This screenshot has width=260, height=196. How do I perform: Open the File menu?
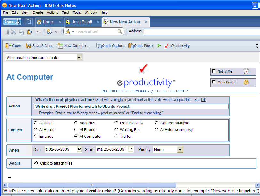tap(5, 12)
